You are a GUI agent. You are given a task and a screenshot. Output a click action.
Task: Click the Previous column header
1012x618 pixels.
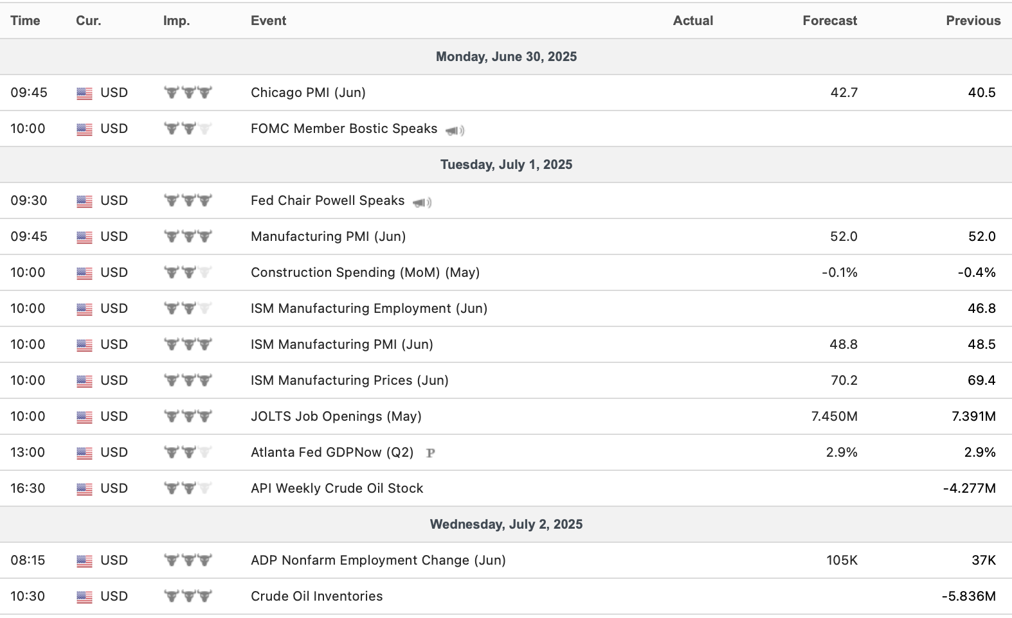tap(973, 21)
